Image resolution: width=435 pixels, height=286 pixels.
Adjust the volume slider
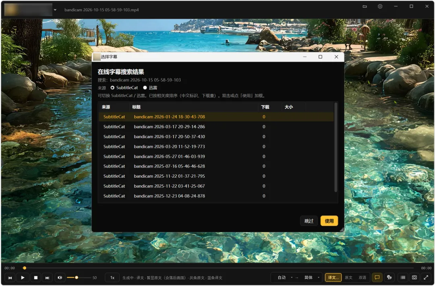(x=79, y=278)
